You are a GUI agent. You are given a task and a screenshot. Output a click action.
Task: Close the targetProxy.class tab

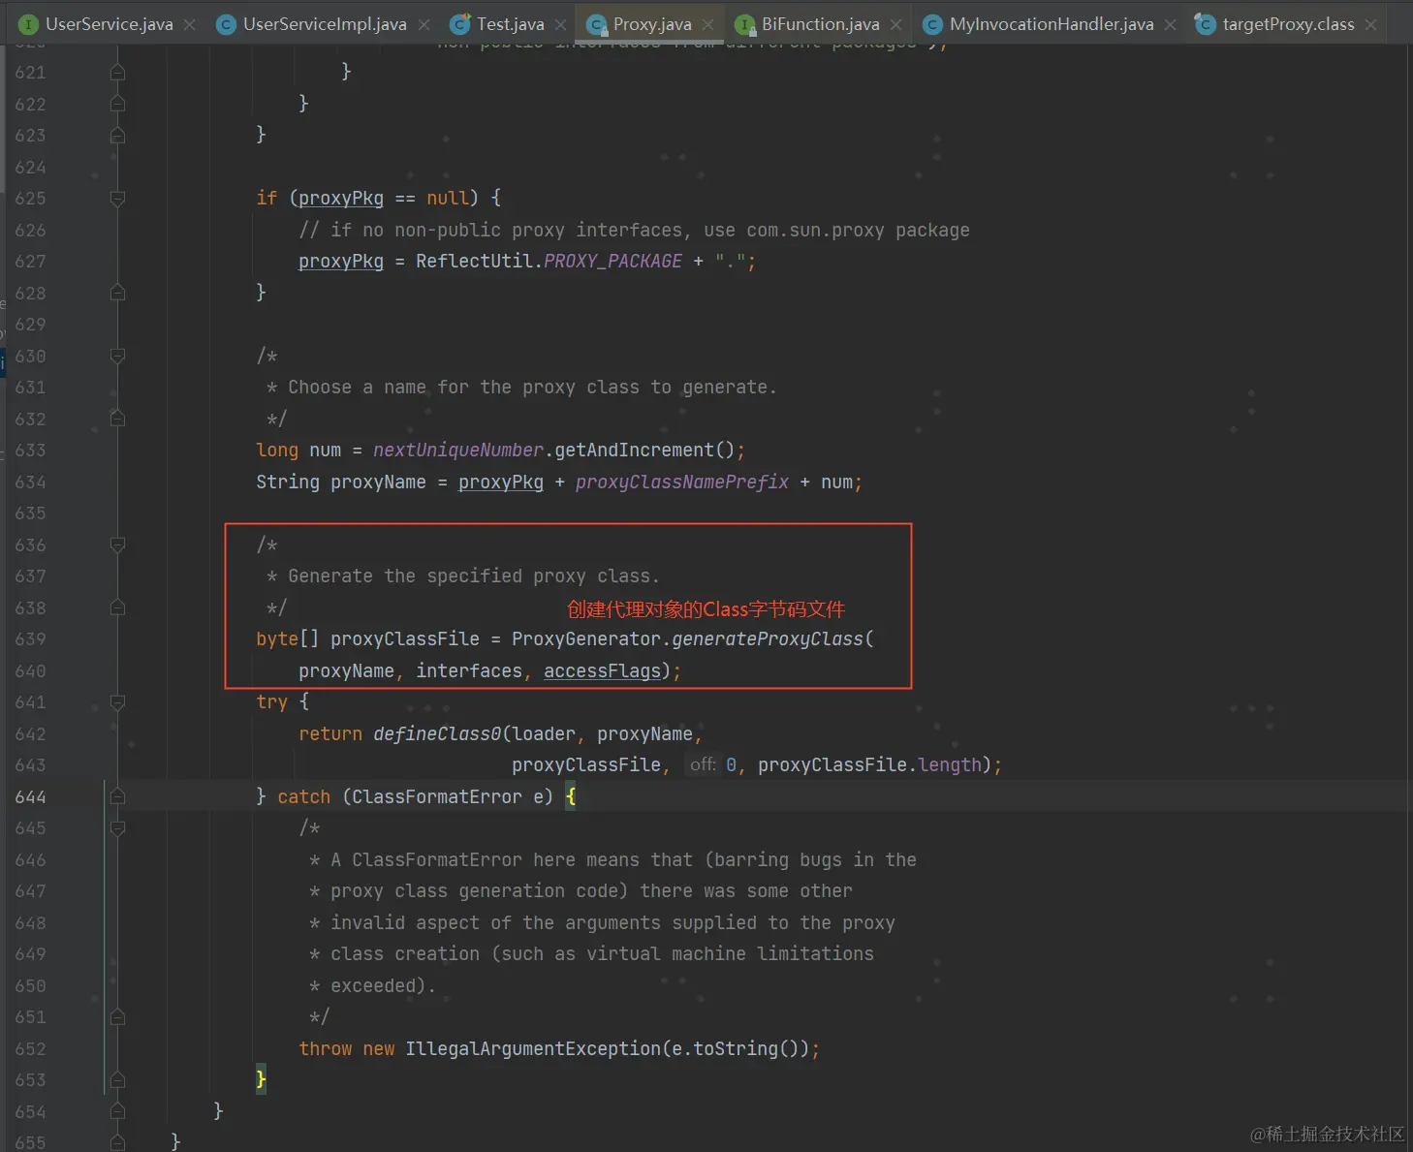click(1371, 25)
